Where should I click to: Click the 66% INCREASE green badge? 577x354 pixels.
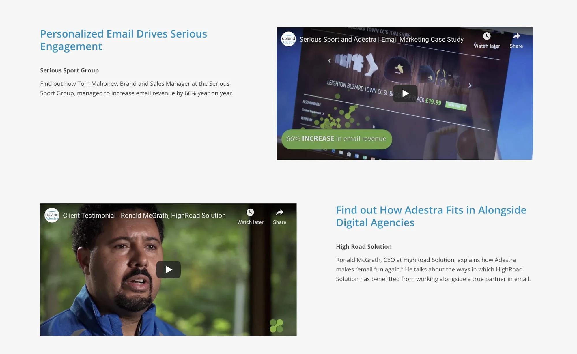[x=336, y=139]
